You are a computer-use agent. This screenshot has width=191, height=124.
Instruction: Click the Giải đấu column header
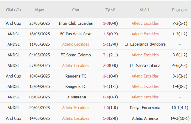(14, 10)
